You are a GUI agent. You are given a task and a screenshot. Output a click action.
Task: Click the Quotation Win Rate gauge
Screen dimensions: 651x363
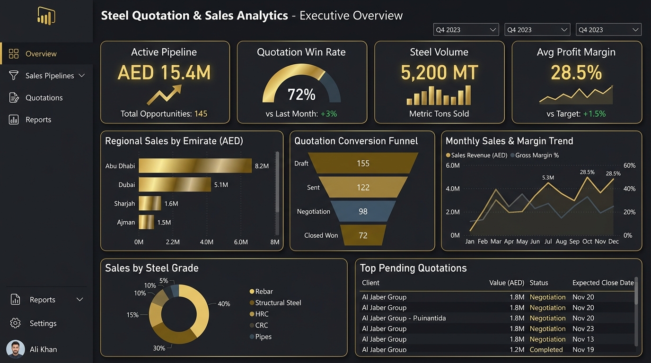pos(301,84)
